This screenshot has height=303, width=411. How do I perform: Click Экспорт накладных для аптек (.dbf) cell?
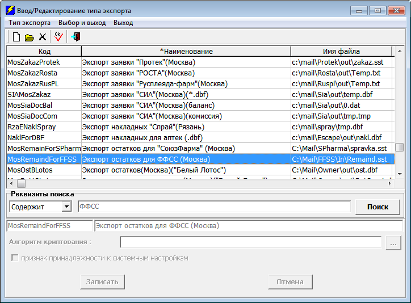(x=186, y=138)
